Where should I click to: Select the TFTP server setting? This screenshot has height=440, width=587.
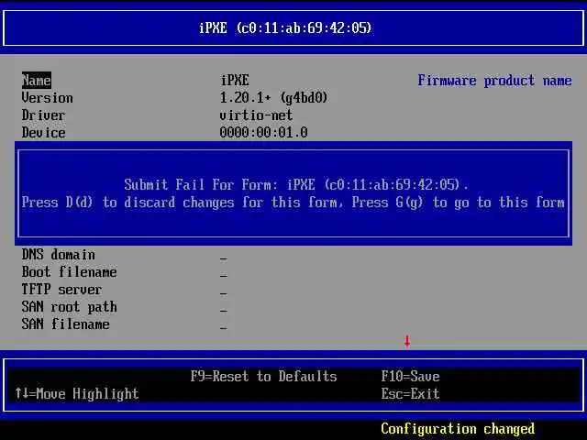pyautogui.click(x=61, y=290)
